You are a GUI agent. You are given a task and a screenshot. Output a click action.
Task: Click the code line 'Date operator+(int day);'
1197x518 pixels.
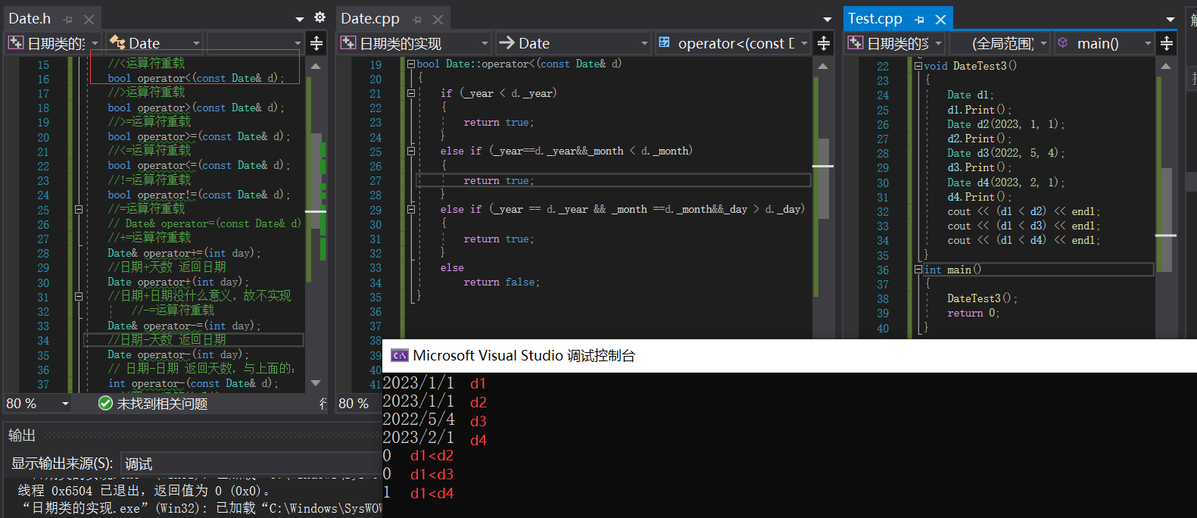pyautogui.click(x=178, y=282)
